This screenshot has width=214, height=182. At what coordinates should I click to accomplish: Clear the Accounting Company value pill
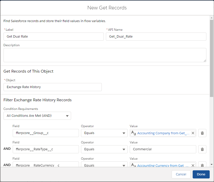(193, 133)
